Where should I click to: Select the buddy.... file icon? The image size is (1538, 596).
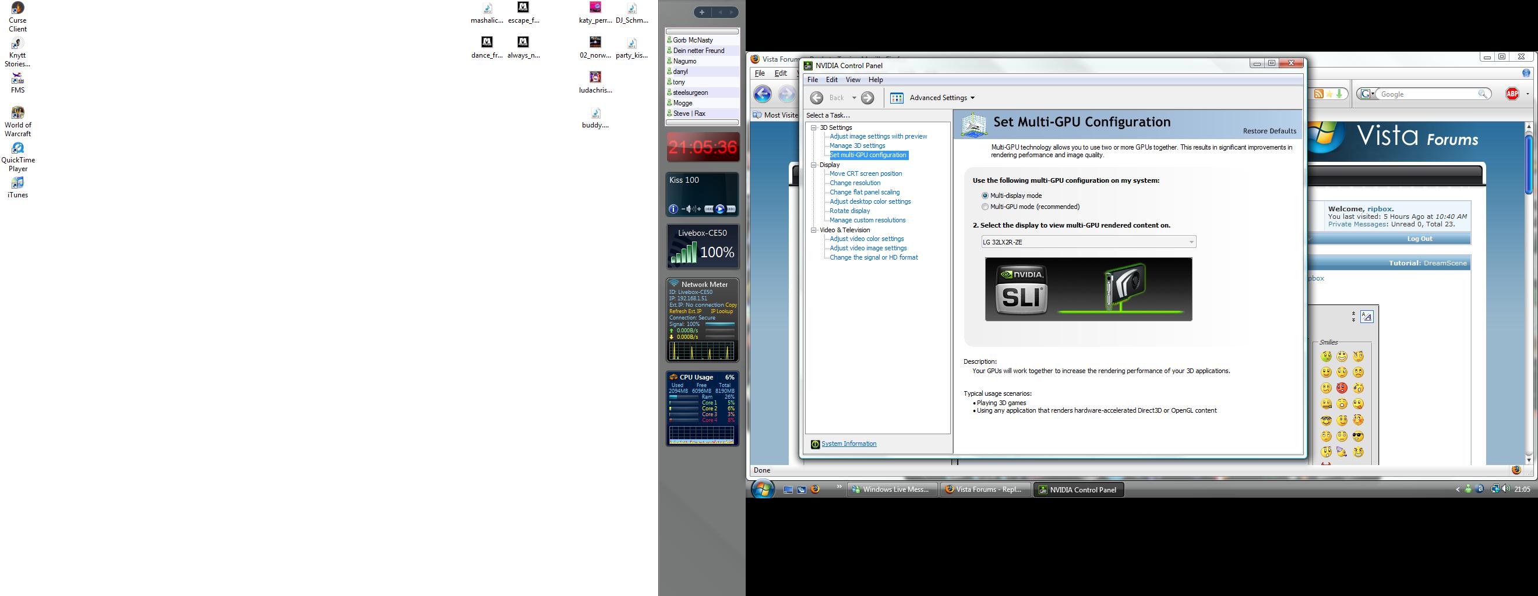(595, 118)
